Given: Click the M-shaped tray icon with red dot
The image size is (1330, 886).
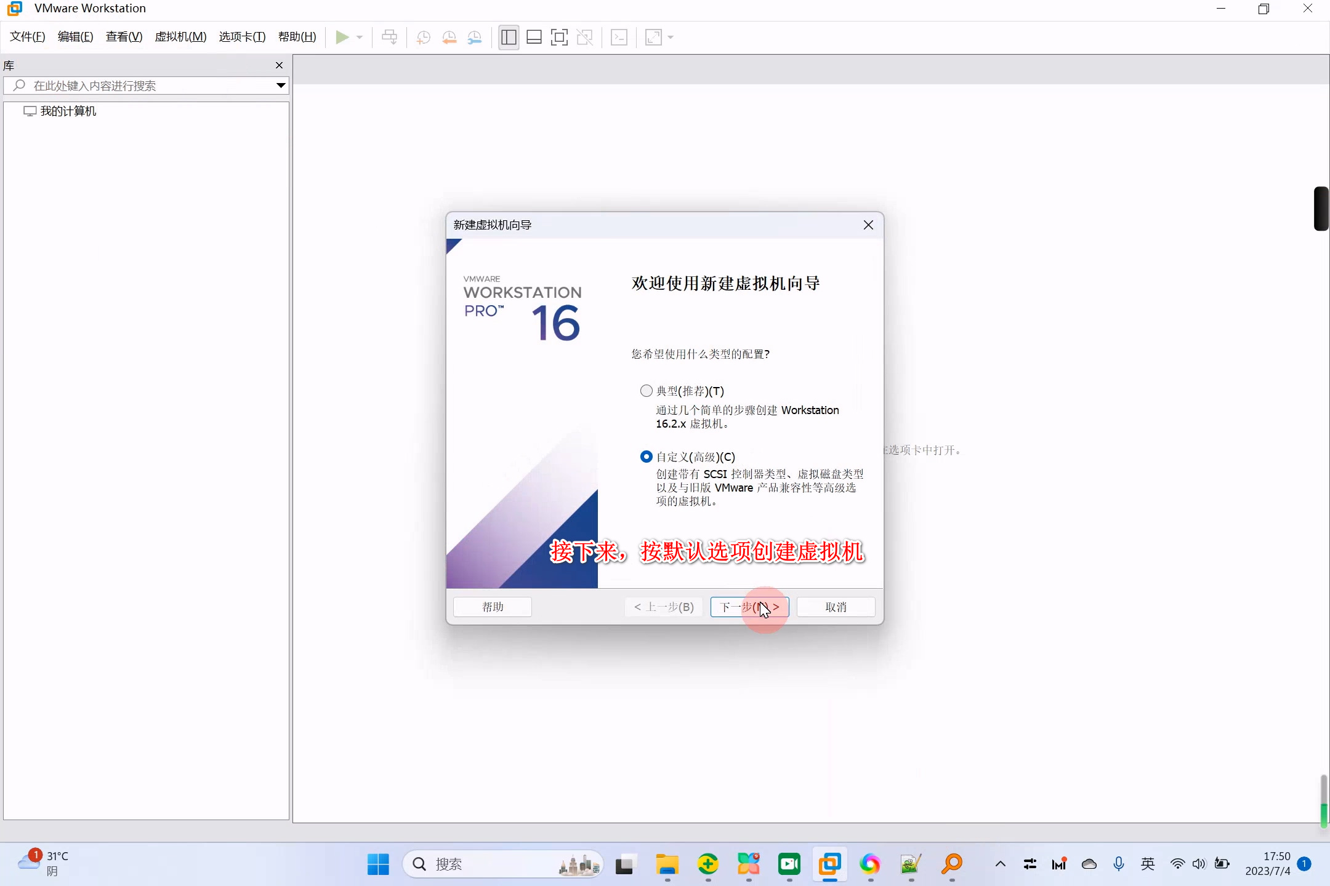Looking at the screenshot, I should [1059, 864].
